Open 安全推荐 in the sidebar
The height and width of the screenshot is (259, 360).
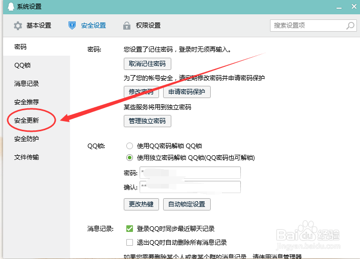tap(36, 102)
